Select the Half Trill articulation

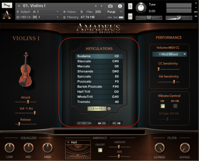(99, 92)
